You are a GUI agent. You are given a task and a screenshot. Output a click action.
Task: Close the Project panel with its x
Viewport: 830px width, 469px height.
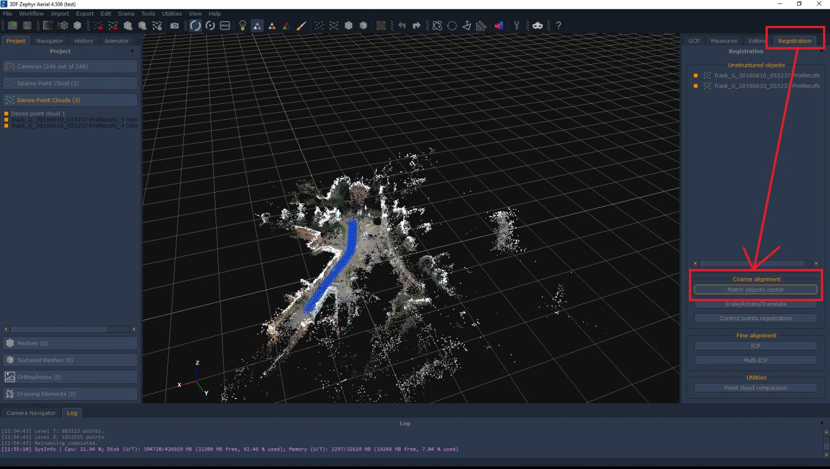pyautogui.click(x=132, y=51)
